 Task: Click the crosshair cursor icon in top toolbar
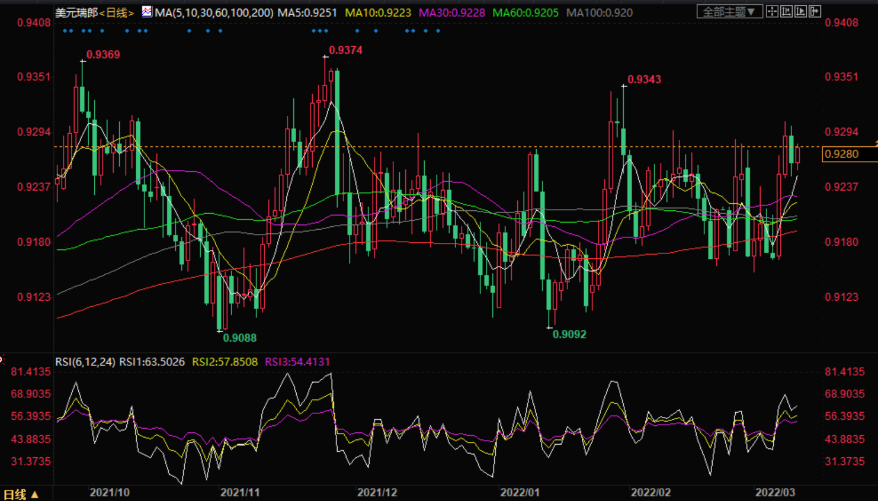(772, 11)
